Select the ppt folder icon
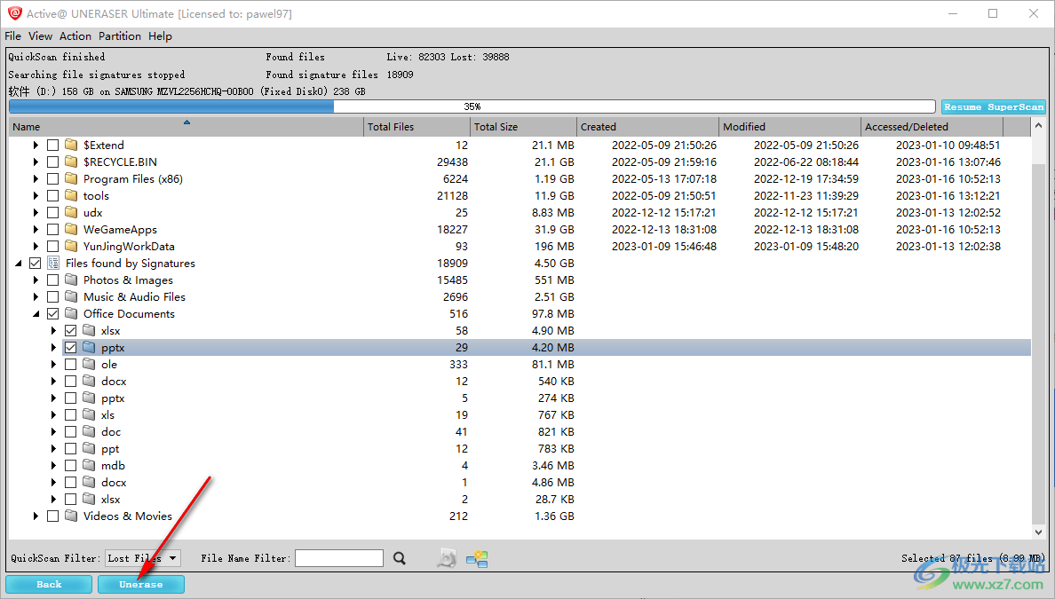 [x=89, y=448]
